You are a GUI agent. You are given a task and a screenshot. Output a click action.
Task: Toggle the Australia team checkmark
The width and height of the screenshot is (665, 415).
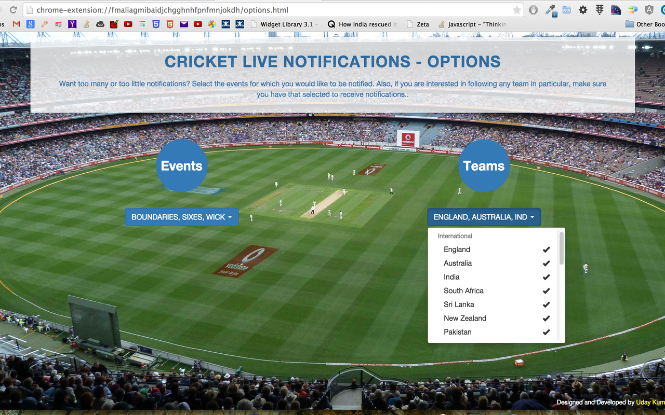tap(546, 263)
